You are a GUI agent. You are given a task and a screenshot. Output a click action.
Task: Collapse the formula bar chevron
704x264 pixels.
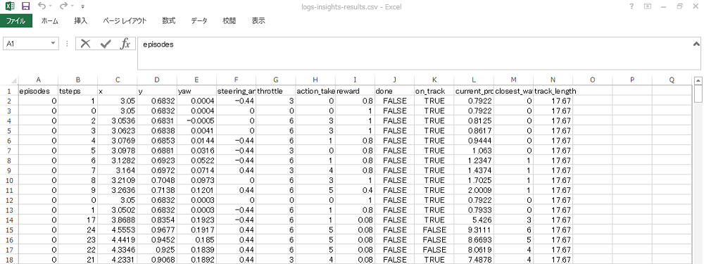[696, 44]
